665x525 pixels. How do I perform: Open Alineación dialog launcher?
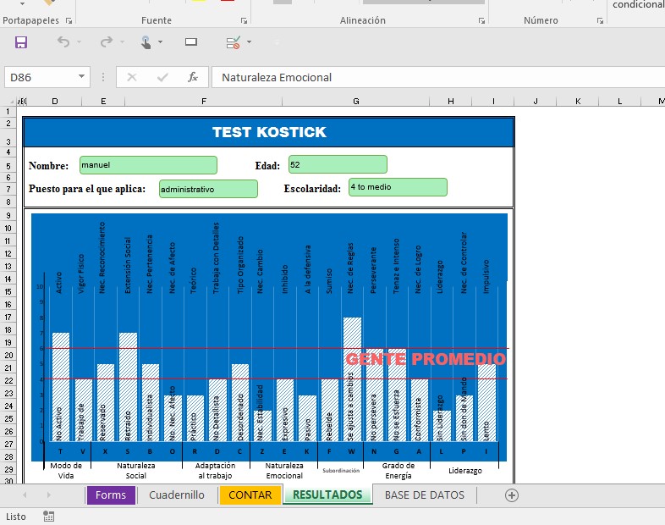(x=481, y=20)
